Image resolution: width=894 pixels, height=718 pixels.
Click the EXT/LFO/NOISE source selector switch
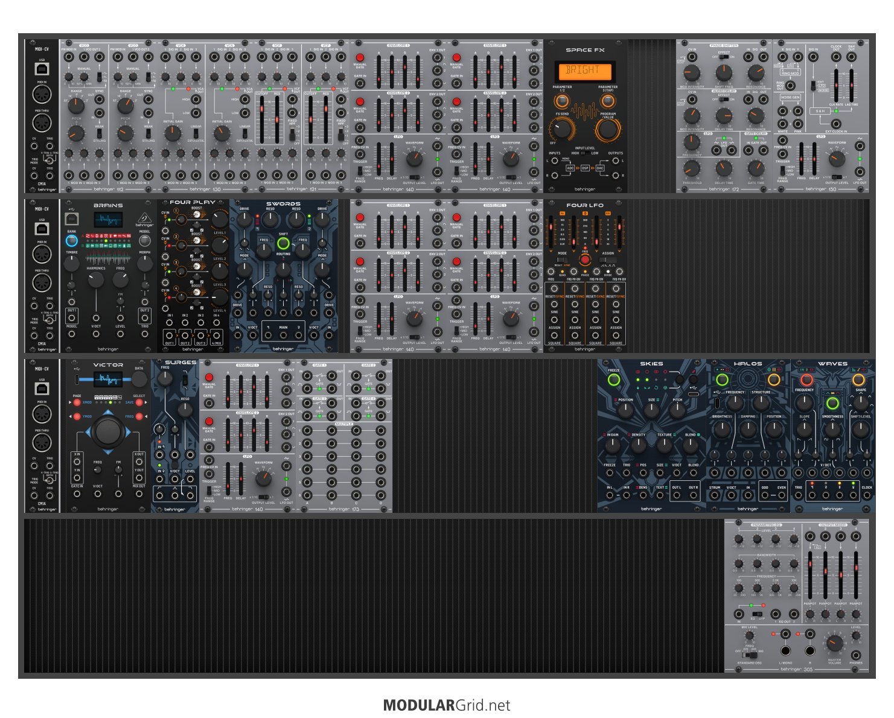point(814,86)
